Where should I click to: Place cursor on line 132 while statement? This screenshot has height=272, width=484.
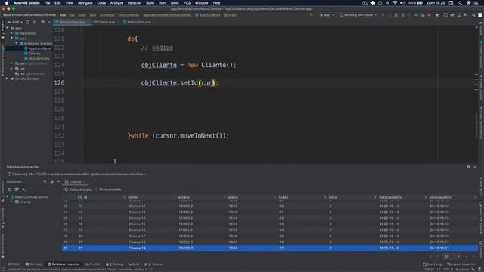(x=178, y=136)
